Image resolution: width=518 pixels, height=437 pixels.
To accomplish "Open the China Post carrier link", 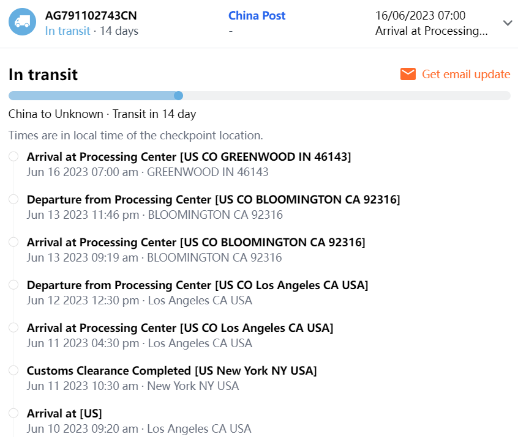I will [257, 15].
